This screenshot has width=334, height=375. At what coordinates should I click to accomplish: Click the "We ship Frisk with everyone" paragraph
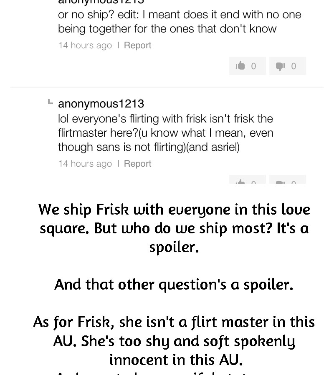(x=174, y=228)
